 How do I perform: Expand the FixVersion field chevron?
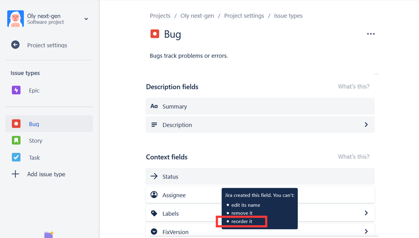pos(366,232)
